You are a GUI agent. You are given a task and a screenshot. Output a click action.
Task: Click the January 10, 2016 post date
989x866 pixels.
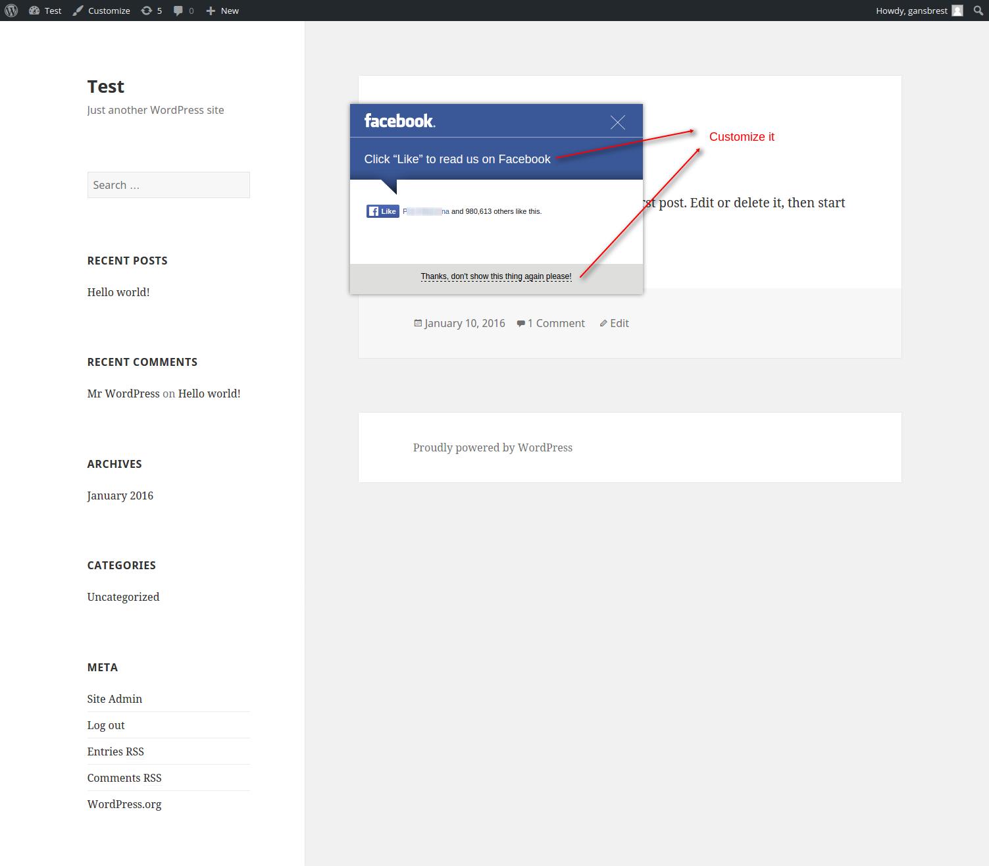coord(465,323)
